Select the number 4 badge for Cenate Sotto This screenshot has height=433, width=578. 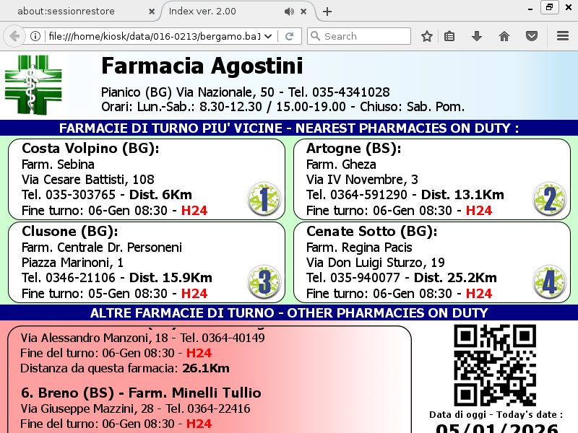[549, 281]
